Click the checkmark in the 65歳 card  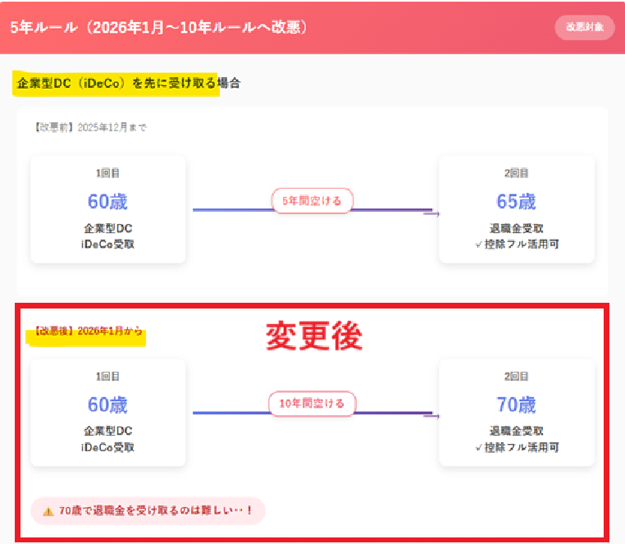(x=478, y=245)
